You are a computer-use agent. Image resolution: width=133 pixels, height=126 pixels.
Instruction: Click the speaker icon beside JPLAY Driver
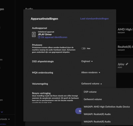point(34,34)
